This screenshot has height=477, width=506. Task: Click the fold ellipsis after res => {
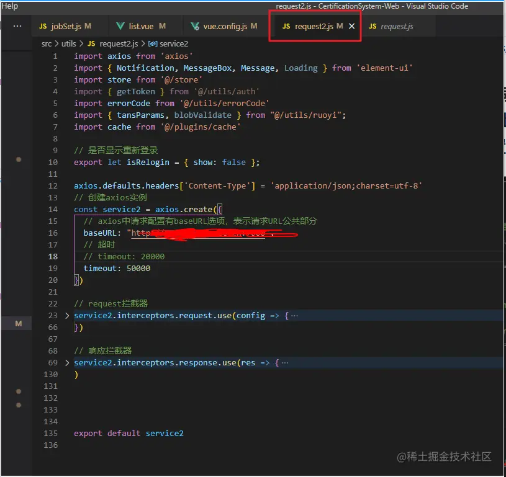pos(284,363)
